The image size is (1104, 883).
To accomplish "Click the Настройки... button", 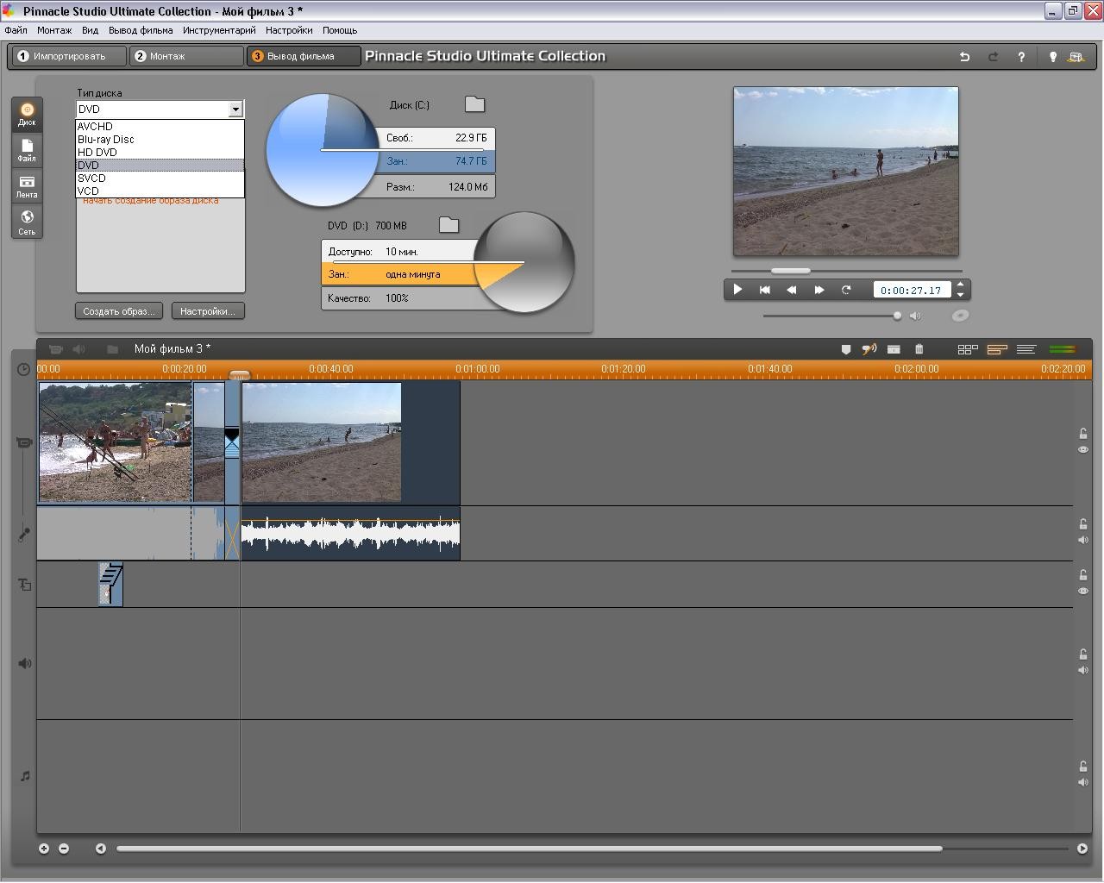I will [x=208, y=311].
